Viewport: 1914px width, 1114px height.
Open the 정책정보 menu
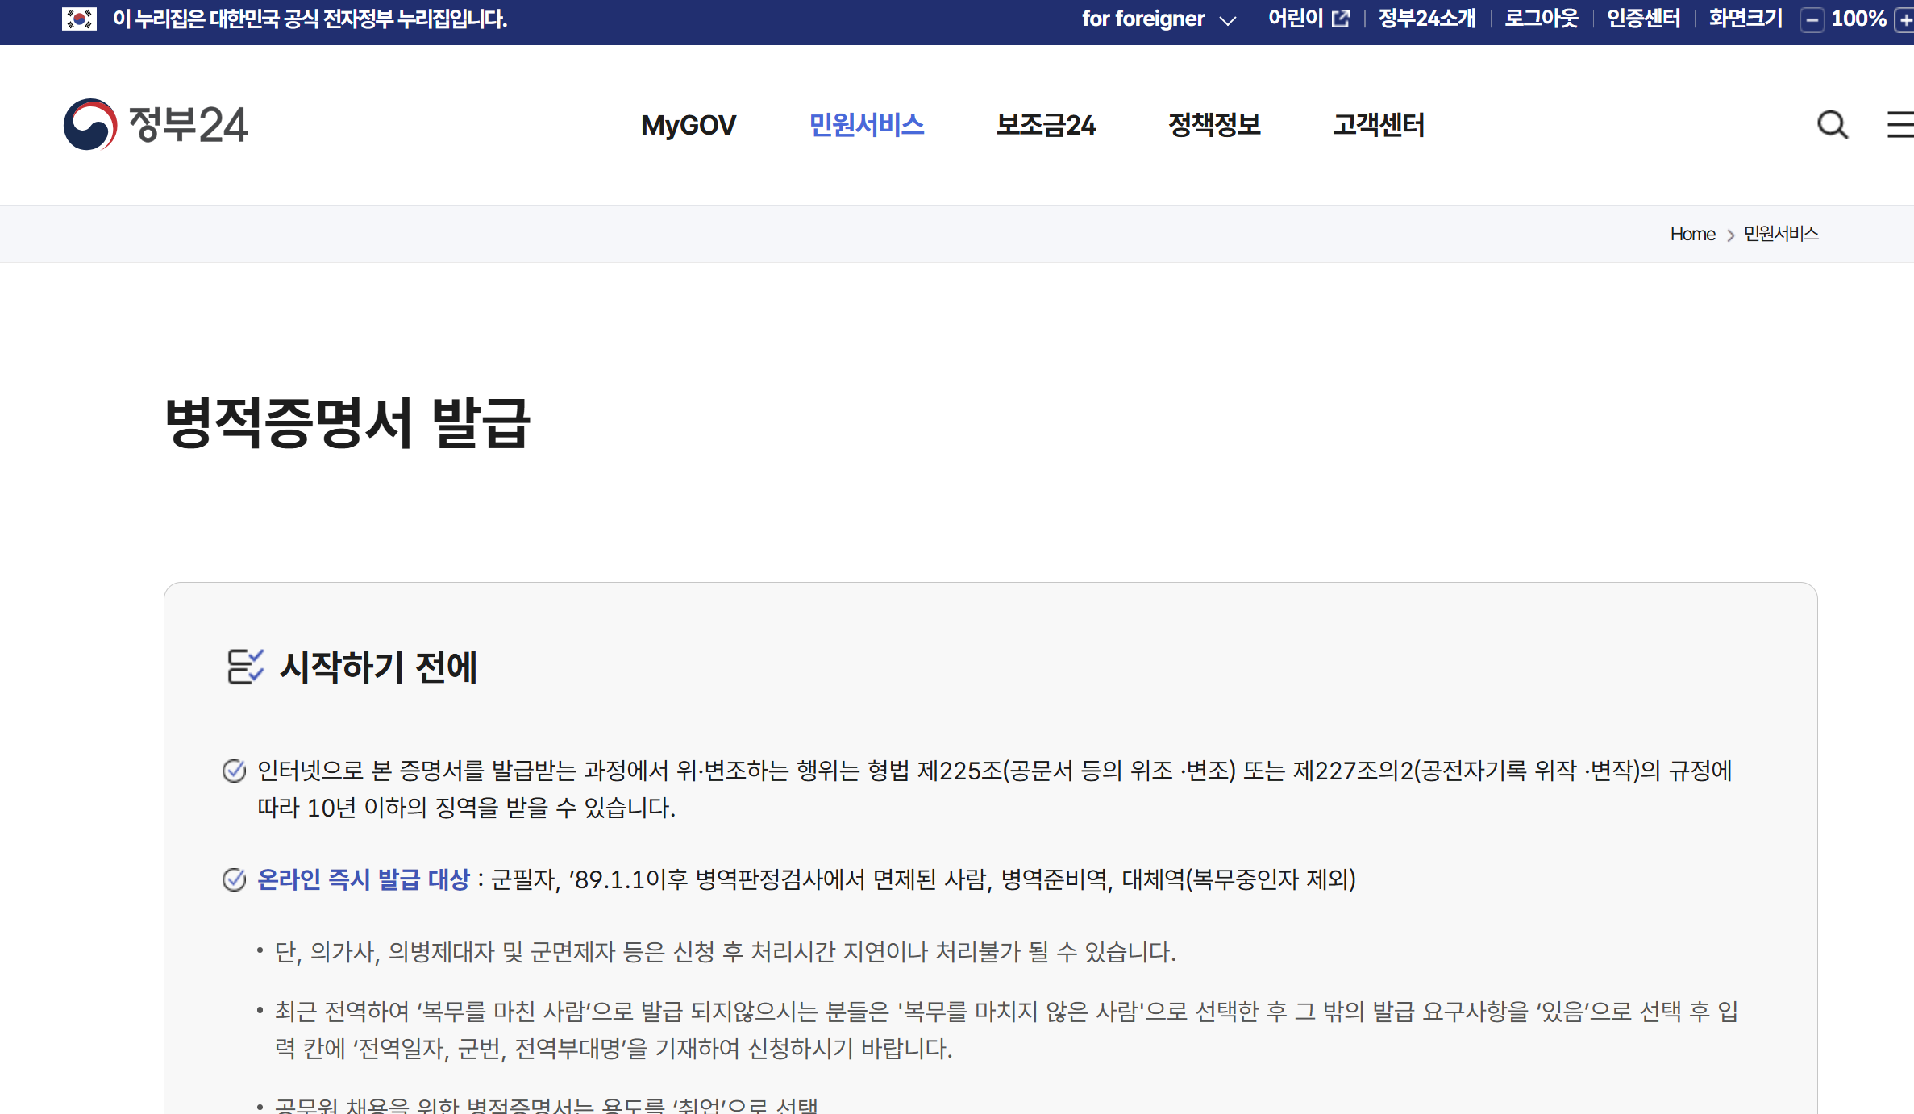pos(1214,125)
